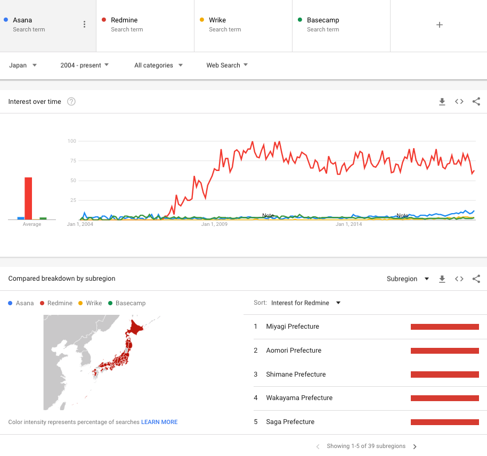The image size is (487, 456).
Task: Share the Interest over time chart
Action: click(x=476, y=102)
